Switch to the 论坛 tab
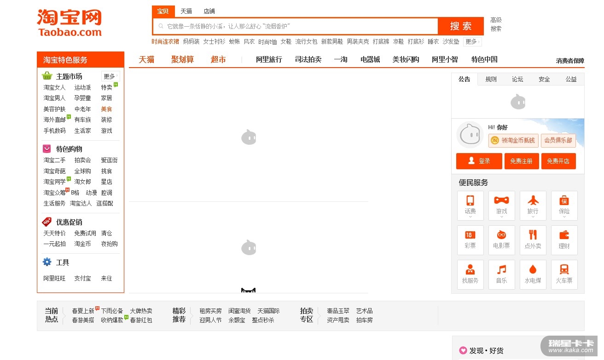Screen dimensions: 604x360 click(518, 79)
